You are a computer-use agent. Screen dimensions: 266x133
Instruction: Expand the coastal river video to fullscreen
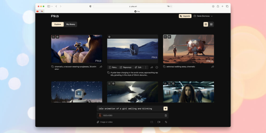(109, 83)
